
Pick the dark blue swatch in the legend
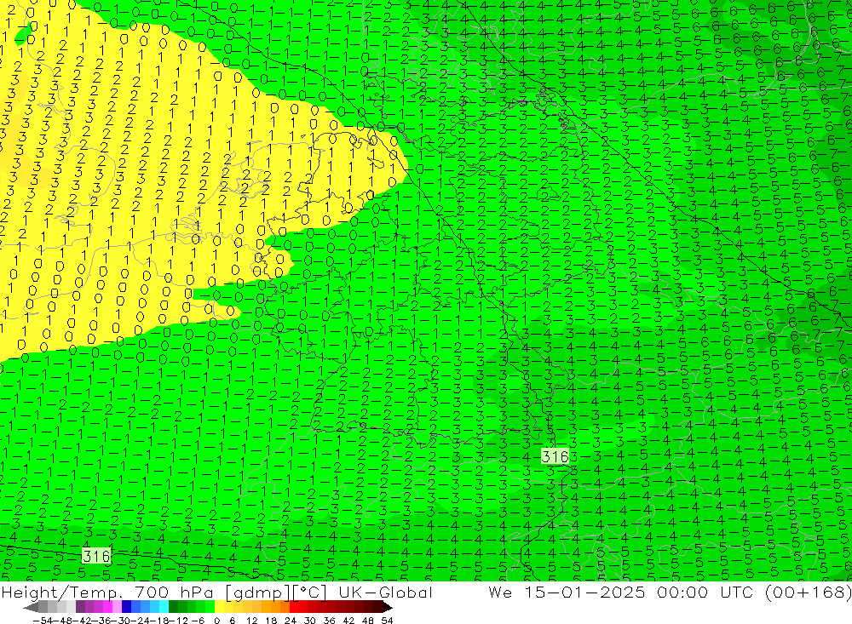pyautogui.click(x=126, y=607)
